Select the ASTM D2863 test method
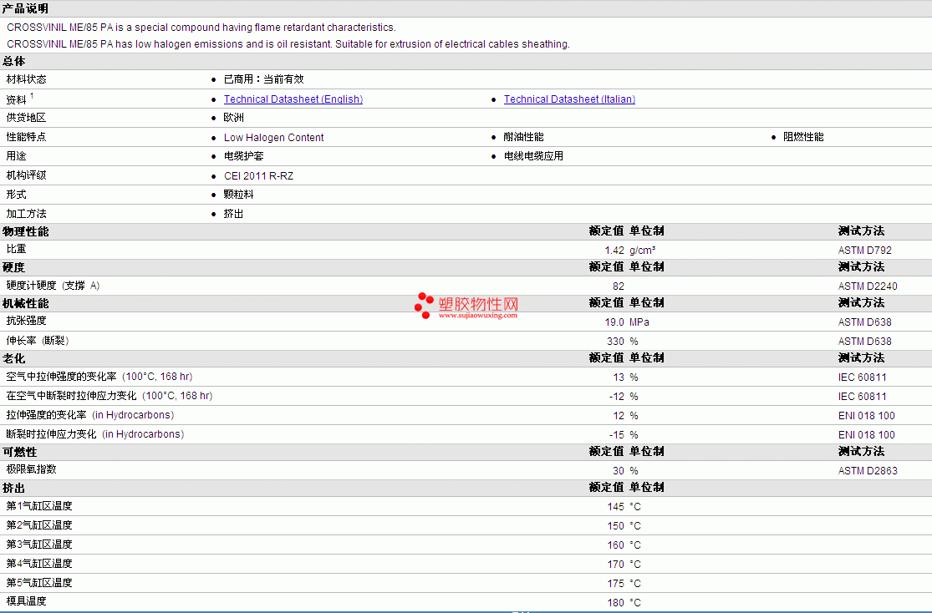Viewport: 932px width, 613px height. [x=868, y=470]
